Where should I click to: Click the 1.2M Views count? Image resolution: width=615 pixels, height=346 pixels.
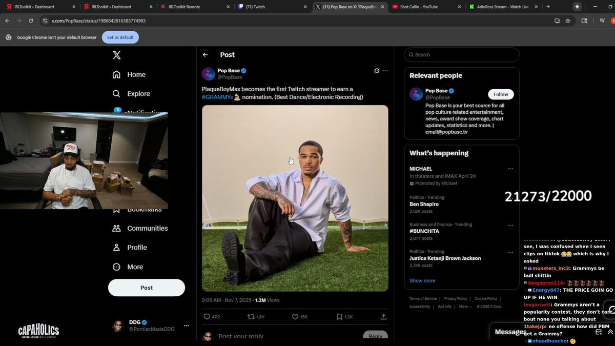pos(267,300)
